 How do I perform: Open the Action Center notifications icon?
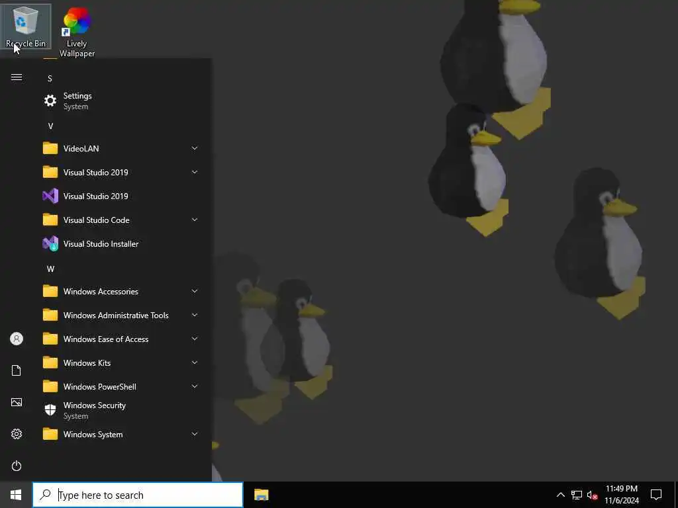point(656,495)
